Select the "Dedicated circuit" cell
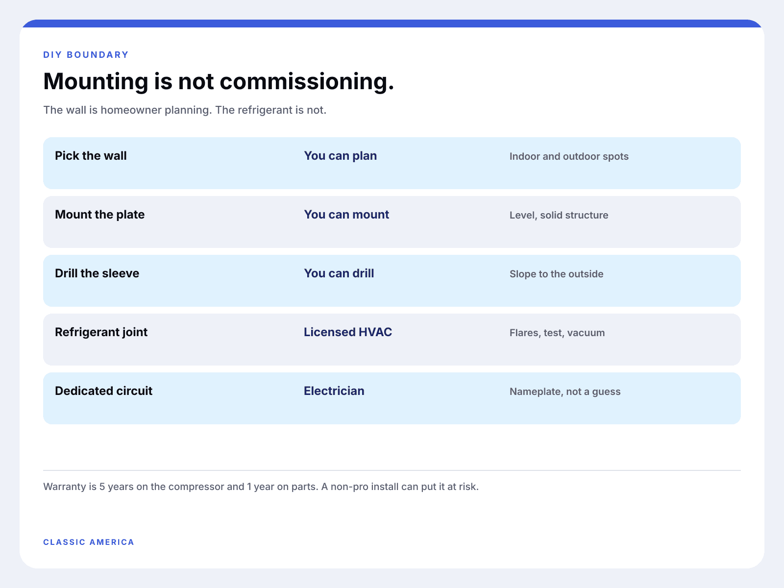Screen dimensions: 784x588 point(103,391)
